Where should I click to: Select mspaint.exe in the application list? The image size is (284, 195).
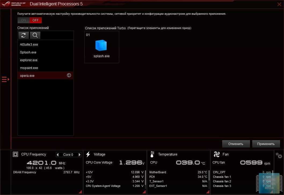[29, 68]
